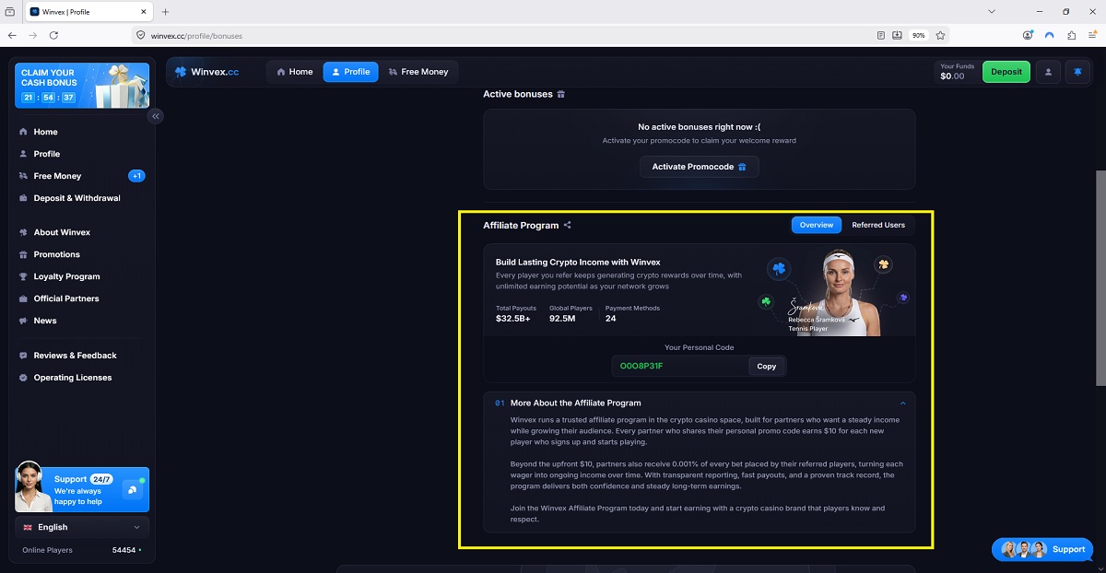Open Reviews & Feedback in the sidebar
1106x573 pixels.
[x=75, y=356]
